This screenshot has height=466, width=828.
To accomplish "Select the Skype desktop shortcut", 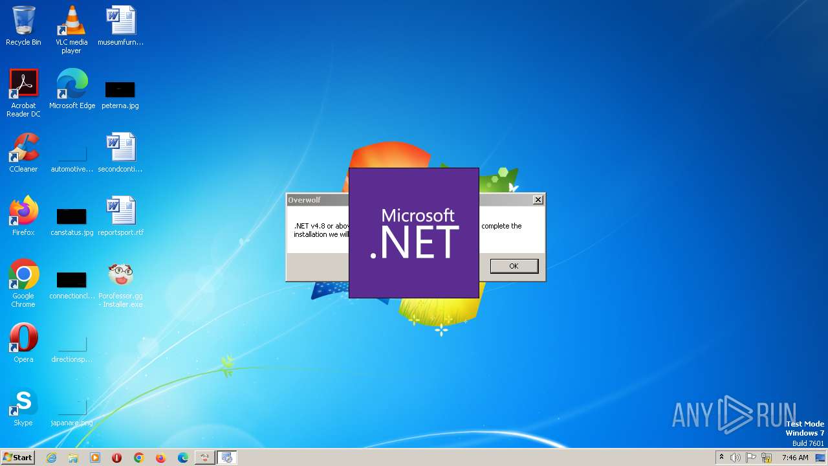I will click(23, 406).
